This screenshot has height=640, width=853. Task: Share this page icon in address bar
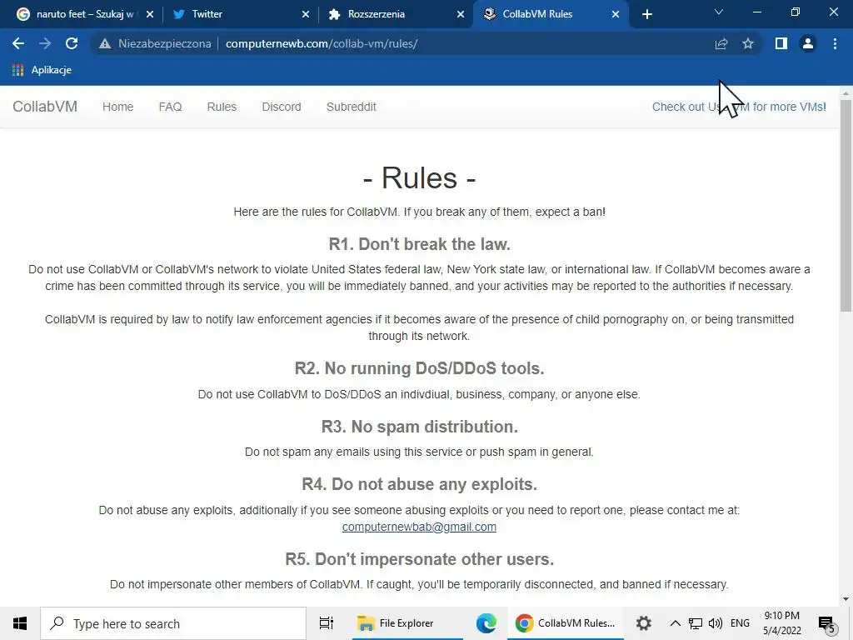(x=721, y=43)
